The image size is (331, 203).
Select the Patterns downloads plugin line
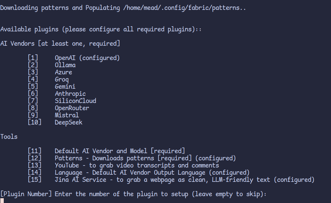[132, 158]
